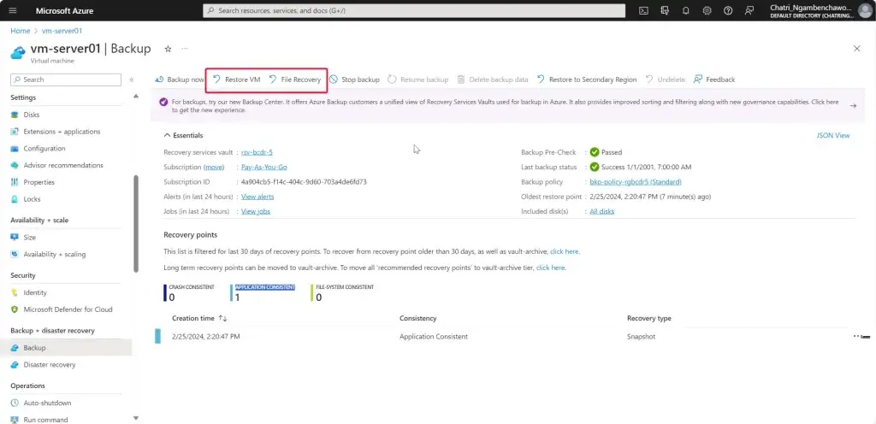Image resolution: width=876 pixels, height=424 pixels.
Task: Open the header feedback icon
Action: [x=749, y=10]
